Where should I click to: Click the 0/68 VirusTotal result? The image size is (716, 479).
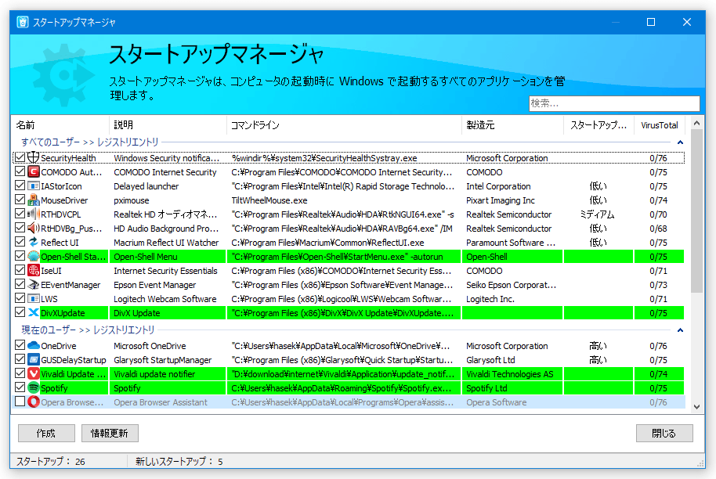coord(659,229)
